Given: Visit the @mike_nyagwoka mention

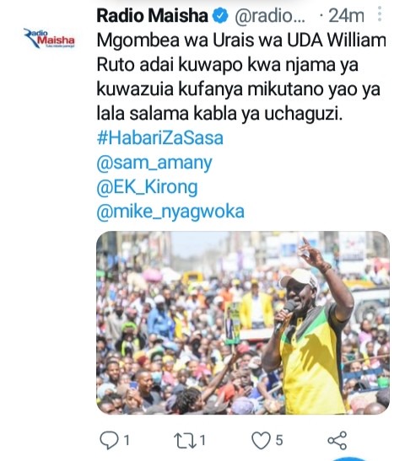Looking at the screenshot, I should pyautogui.click(x=170, y=212).
